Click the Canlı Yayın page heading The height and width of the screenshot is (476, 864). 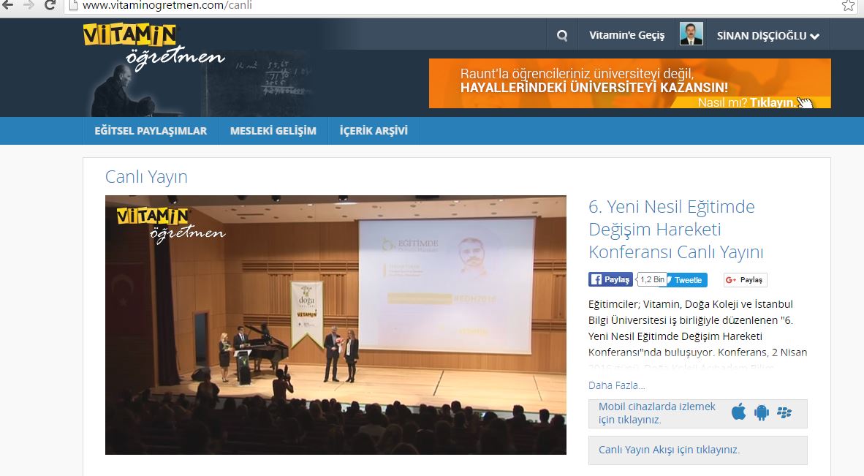(x=146, y=177)
